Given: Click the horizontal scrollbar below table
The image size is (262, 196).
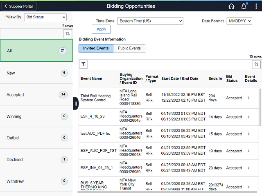Looking at the screenshot, I should [x=167, y=192].
